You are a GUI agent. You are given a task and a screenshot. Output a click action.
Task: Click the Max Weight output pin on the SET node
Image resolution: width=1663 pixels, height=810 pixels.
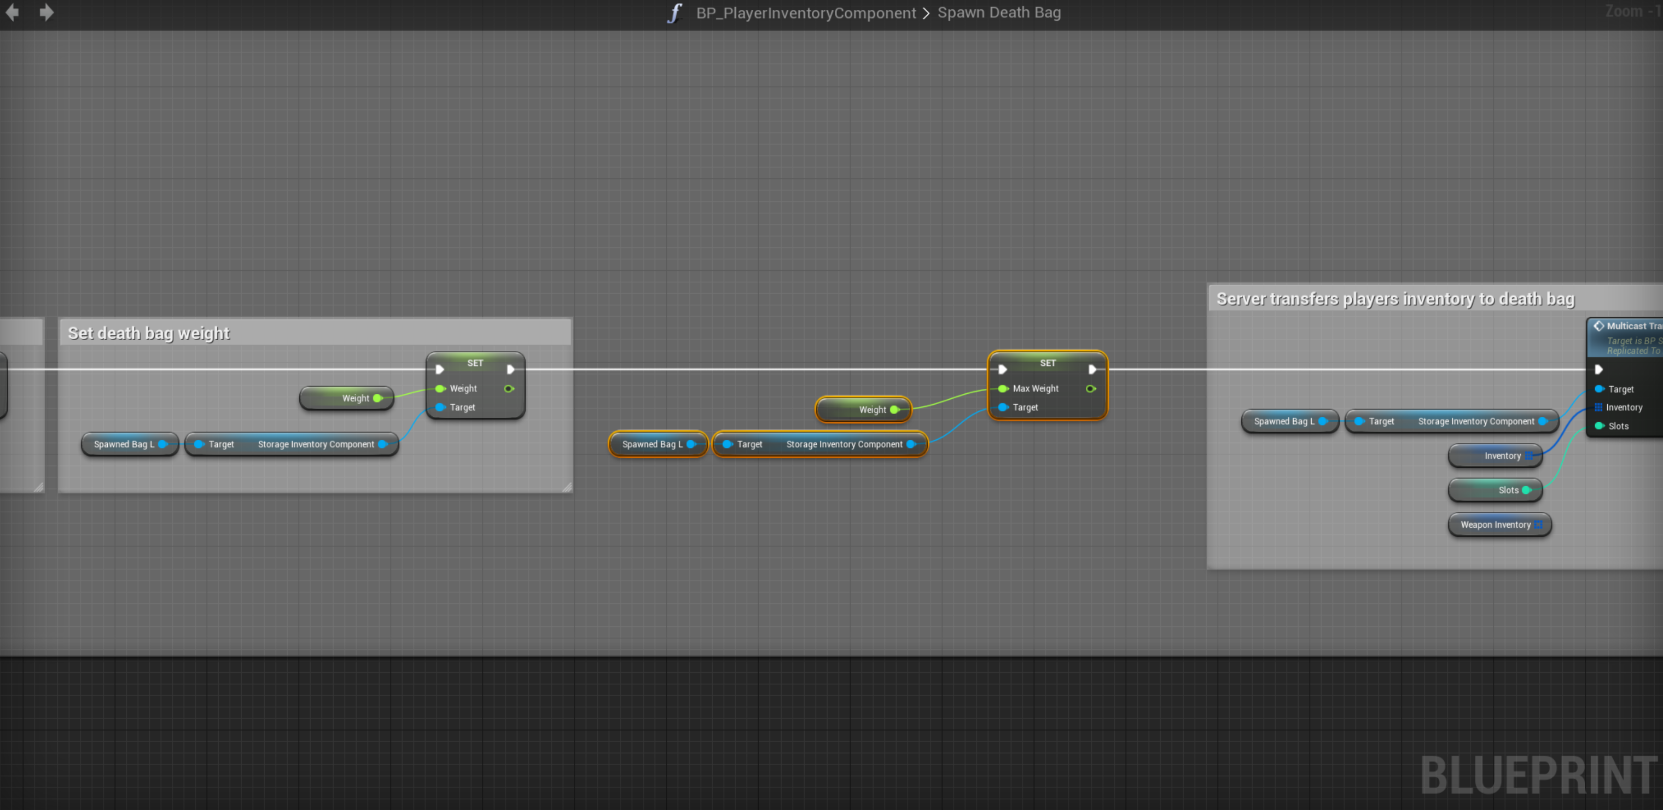pyautogui.click(x=1090, y=388)
